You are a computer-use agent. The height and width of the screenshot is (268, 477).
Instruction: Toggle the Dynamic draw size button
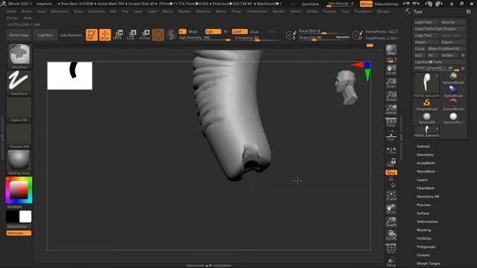point(343,37)
